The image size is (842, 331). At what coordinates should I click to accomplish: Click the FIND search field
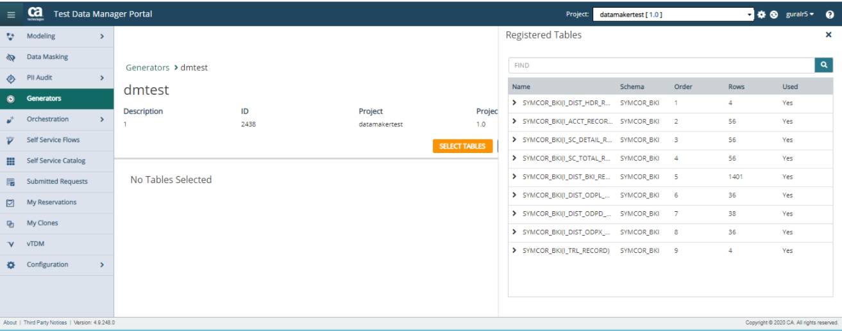coord(662,65)
